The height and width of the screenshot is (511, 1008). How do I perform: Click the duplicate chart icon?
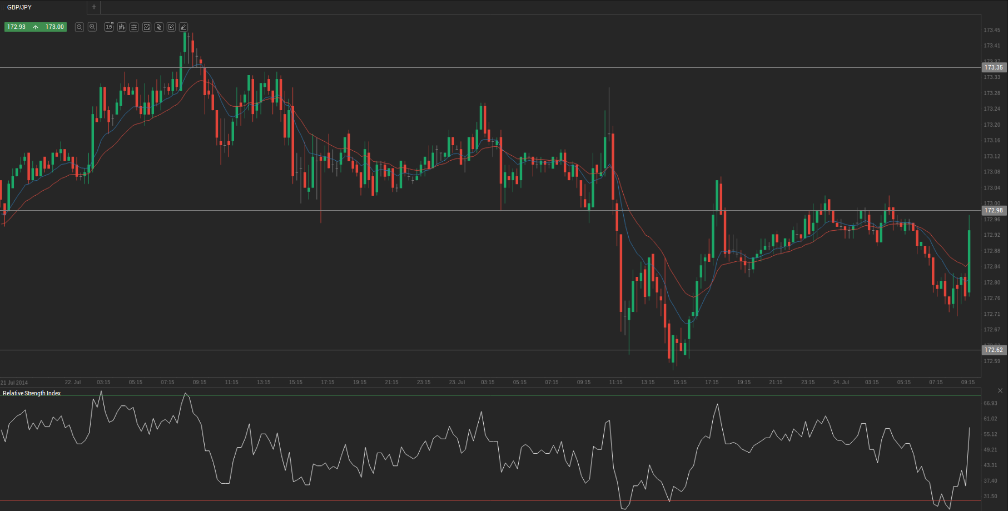coord(159,27)
